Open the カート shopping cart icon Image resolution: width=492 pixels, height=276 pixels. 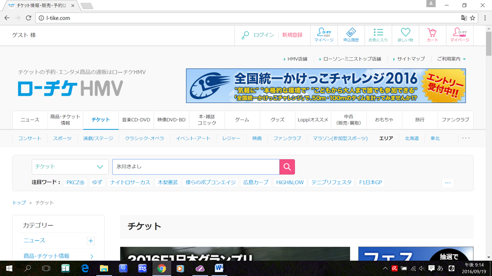432,35
